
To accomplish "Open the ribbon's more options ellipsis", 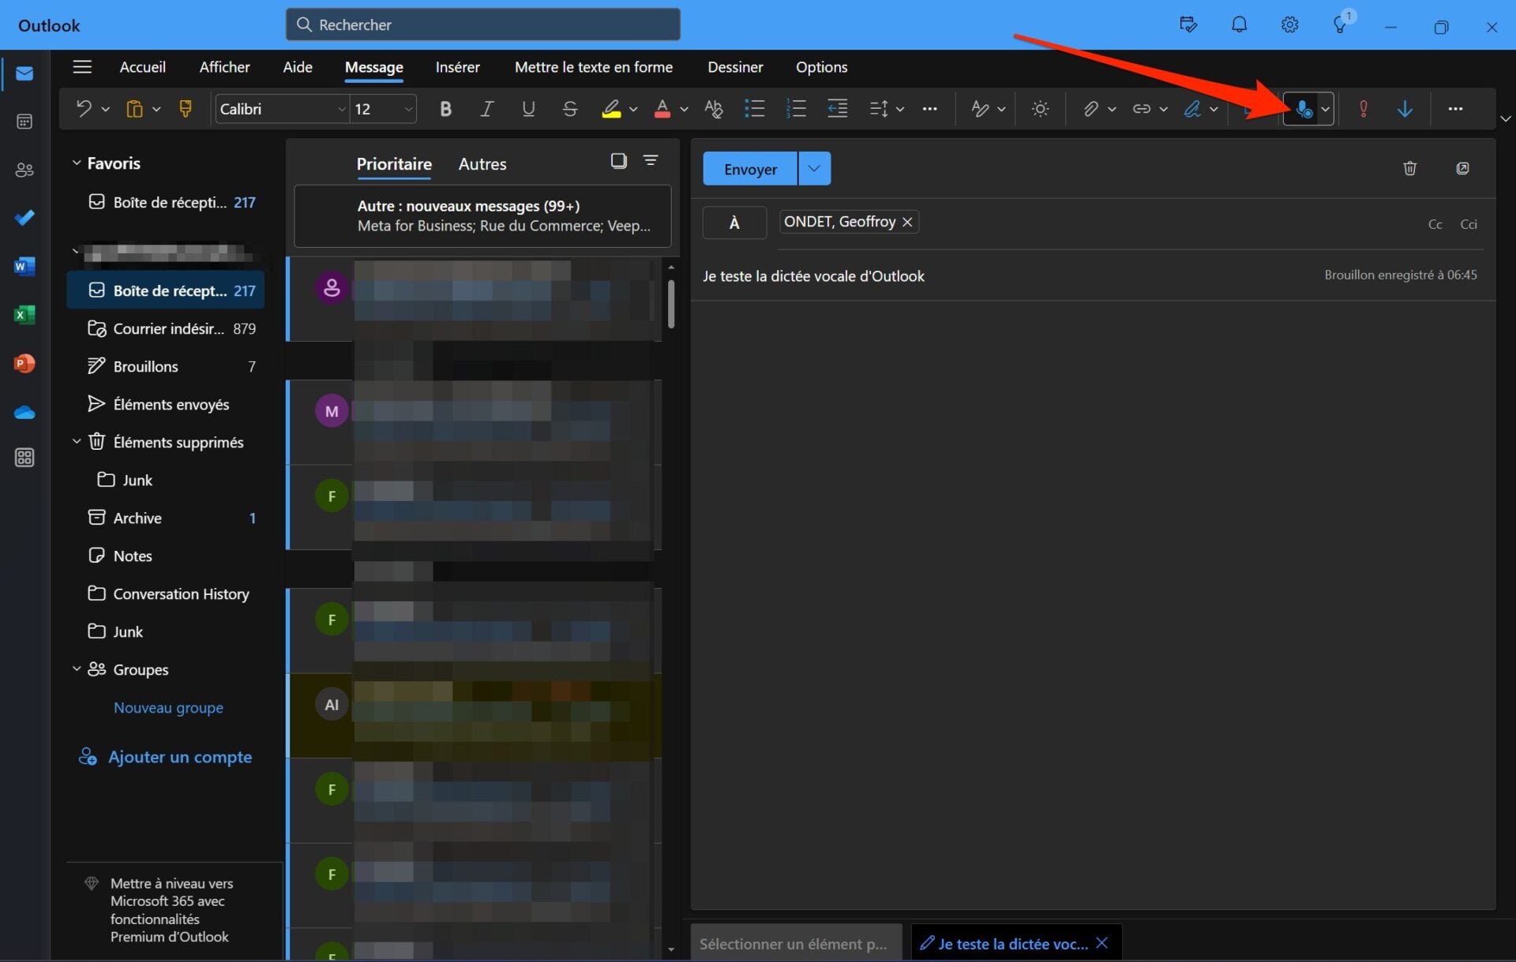I will [x=1455, y=109].
